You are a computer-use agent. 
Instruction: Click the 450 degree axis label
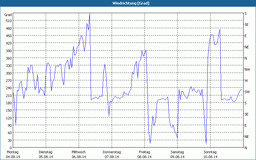coord(9,36)
